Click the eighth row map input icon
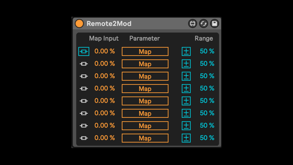Viewport: 293px width, 165px height. point(84,138)
